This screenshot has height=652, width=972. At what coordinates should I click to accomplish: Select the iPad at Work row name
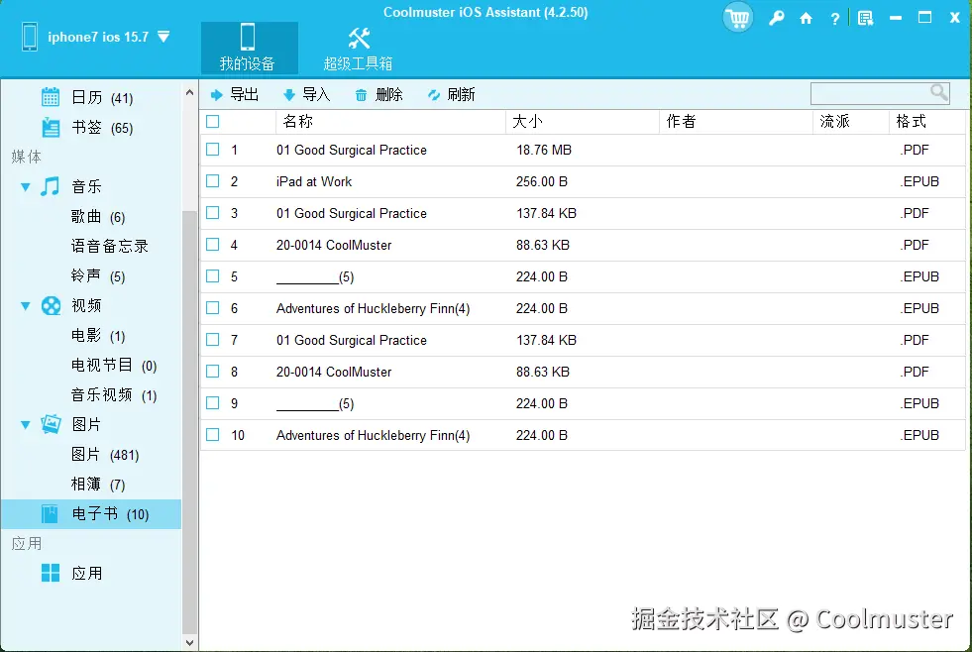click(314, 181)
